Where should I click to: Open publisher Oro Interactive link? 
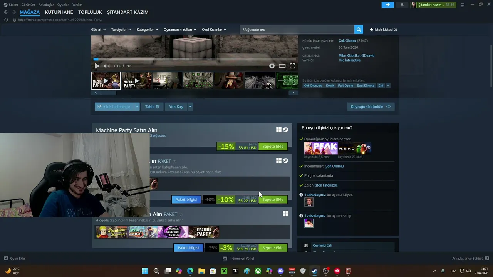point(350,60)
